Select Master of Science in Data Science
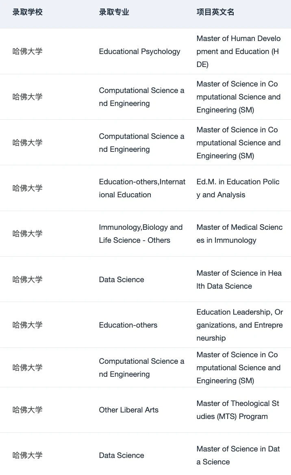Image resolution: width=291 pixels, height=475 pixels. tap(238, 455)
